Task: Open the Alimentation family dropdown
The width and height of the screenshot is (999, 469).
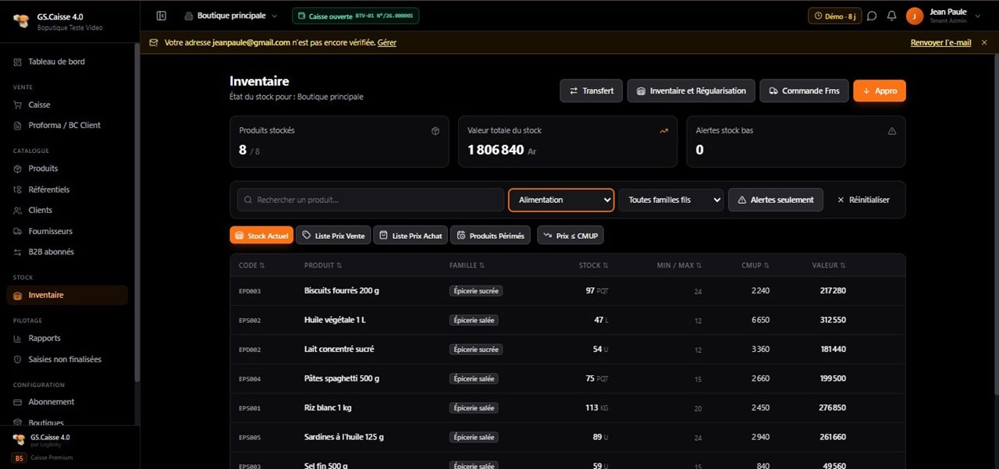Action: pos(561,200)
